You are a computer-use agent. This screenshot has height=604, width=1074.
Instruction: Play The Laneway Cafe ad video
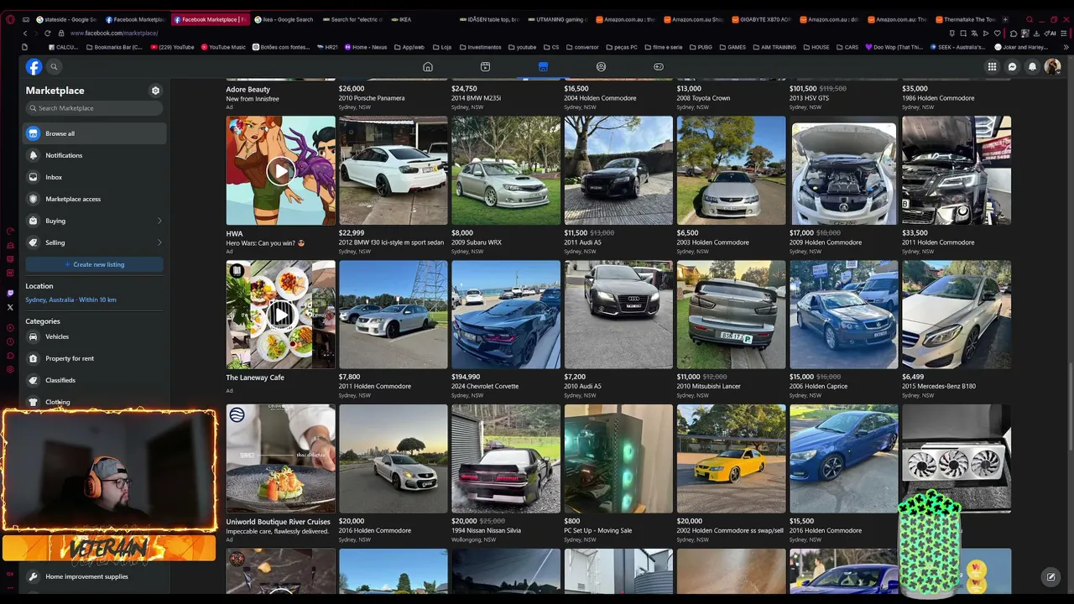[280, 315]
